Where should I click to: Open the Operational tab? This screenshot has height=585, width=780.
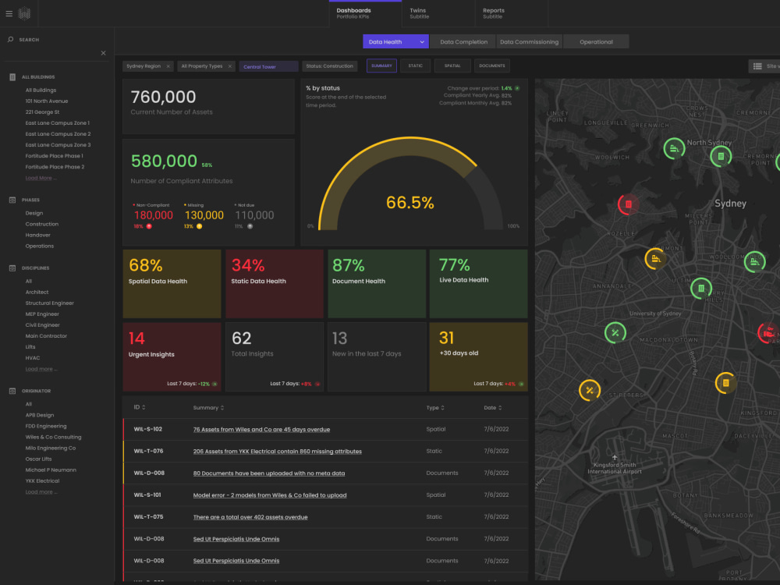596,42
